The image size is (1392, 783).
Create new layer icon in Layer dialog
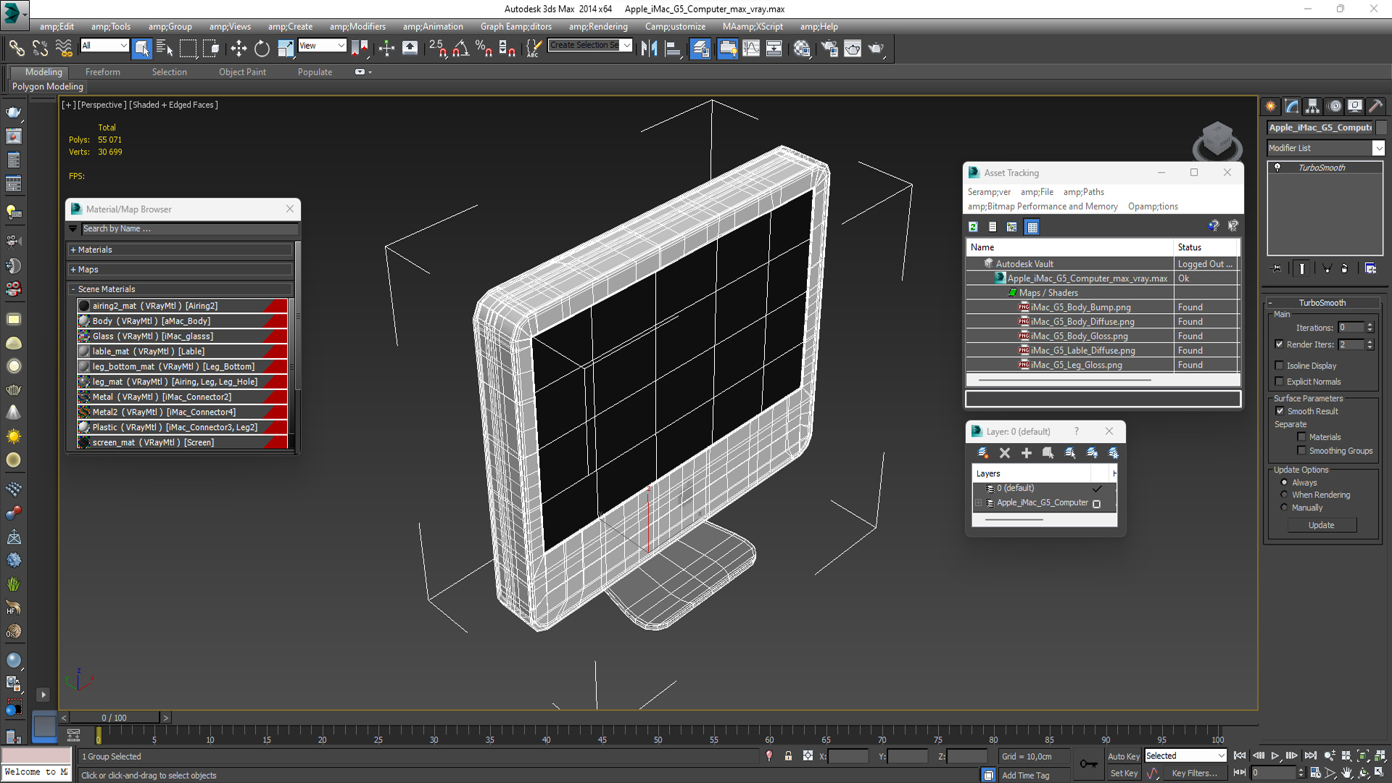pyautogui.click(x=983, y=453)
